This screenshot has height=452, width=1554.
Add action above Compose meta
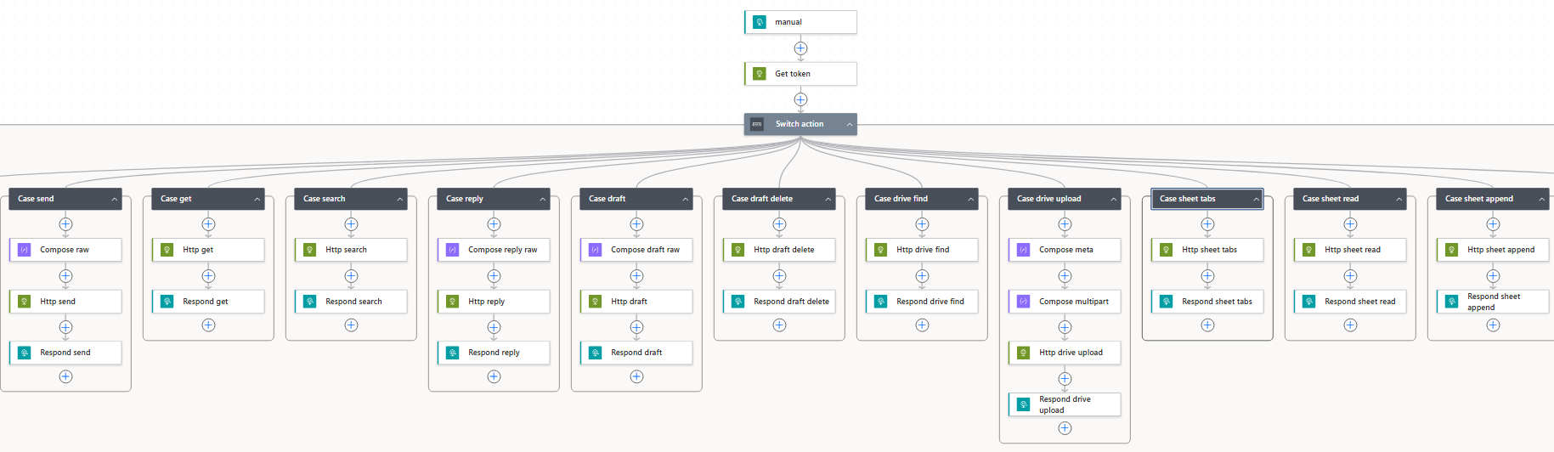point(1065,224)
